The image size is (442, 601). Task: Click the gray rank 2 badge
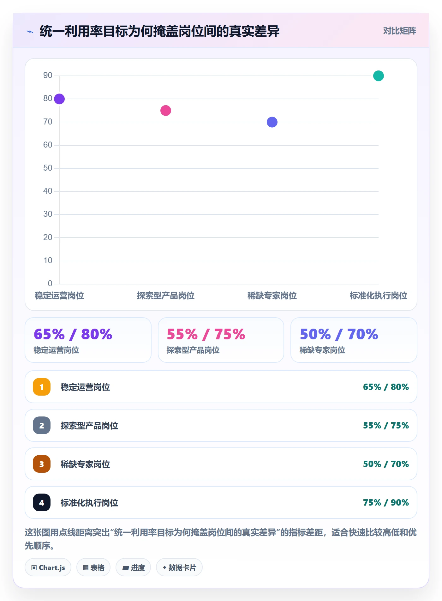click(x=42, y=425)
